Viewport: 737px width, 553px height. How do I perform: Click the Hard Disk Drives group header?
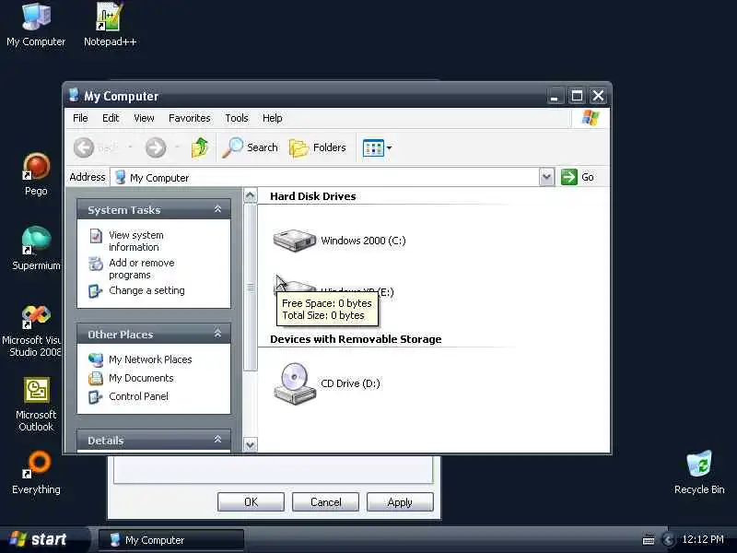pyautogui.click(x=313, y=196)
